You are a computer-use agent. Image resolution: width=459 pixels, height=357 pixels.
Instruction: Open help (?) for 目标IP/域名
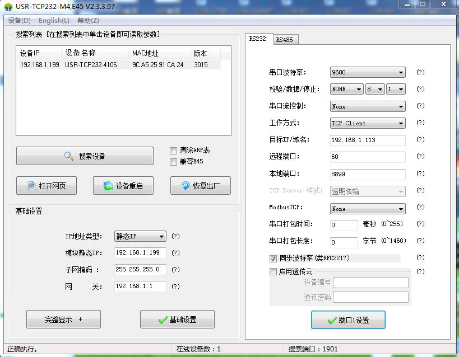[x=420, y=139]
